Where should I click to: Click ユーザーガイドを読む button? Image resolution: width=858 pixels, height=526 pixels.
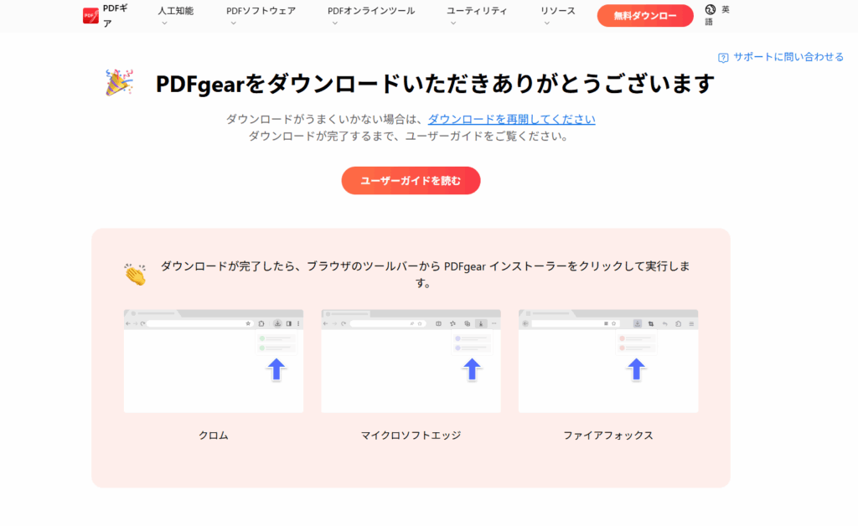coord(411,180)
